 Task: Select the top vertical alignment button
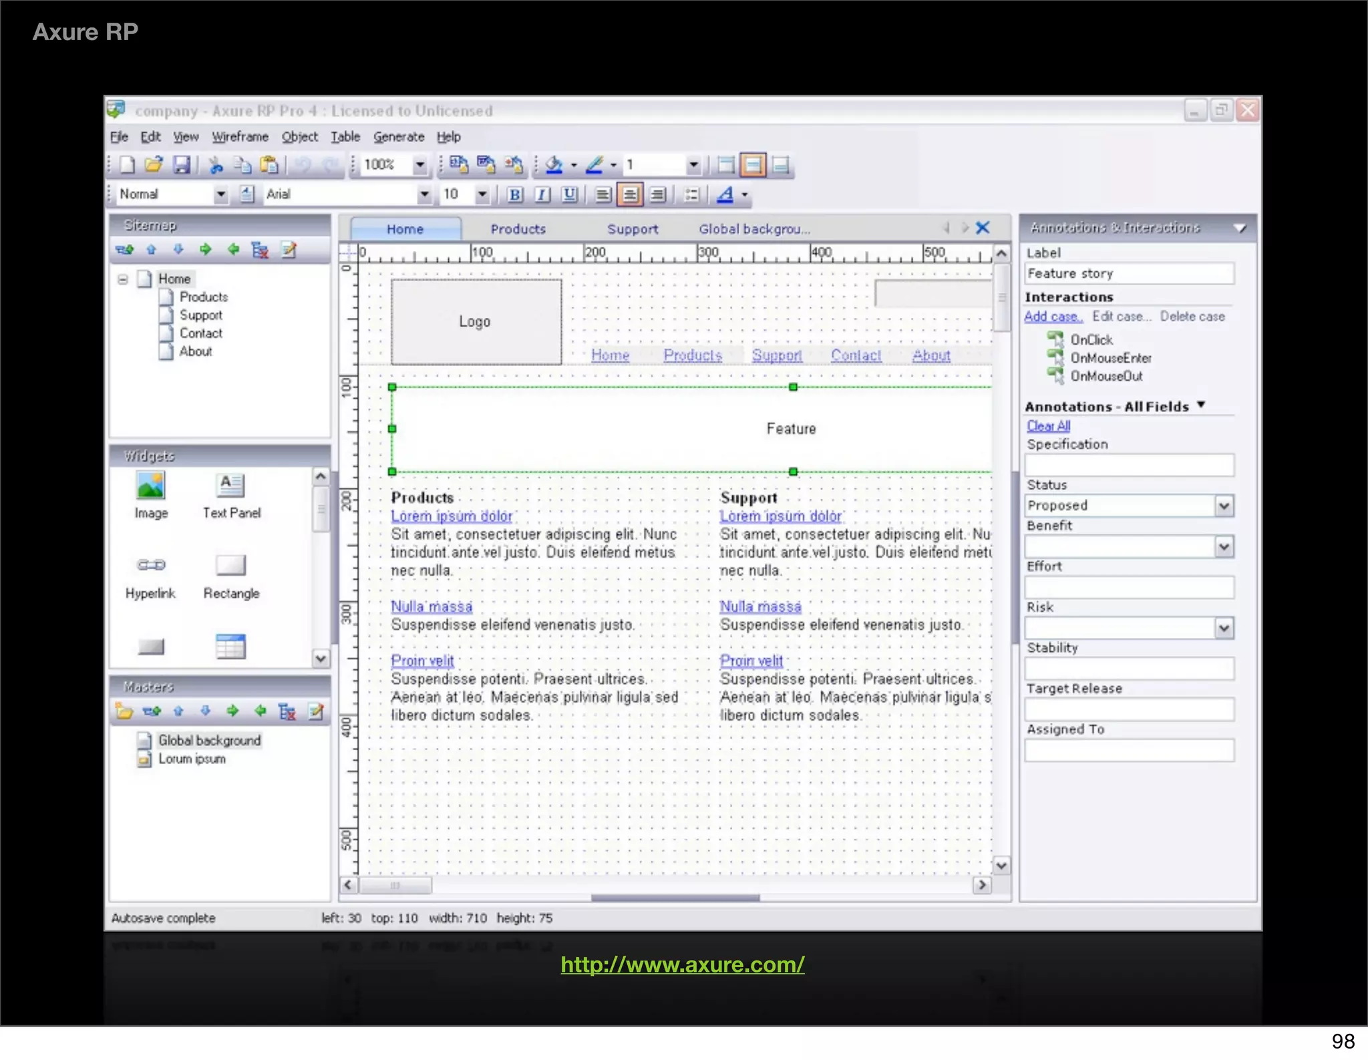[726, 164]
